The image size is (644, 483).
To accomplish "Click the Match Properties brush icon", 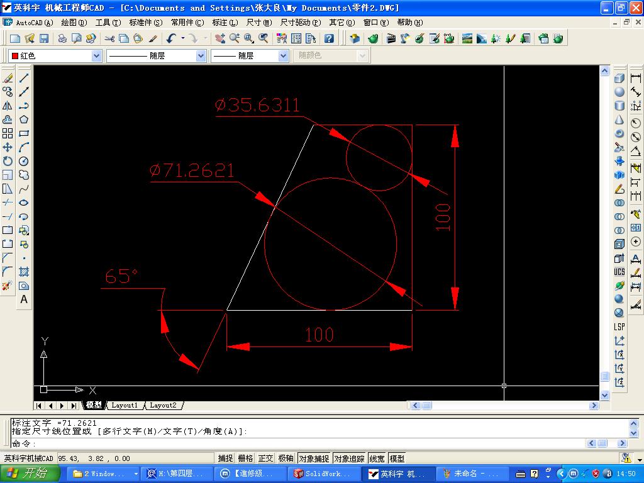I will click(x=153, y=38).
